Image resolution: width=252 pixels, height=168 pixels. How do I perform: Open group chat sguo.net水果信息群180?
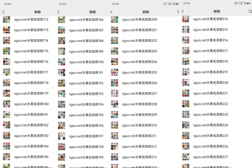pos(27,104)
